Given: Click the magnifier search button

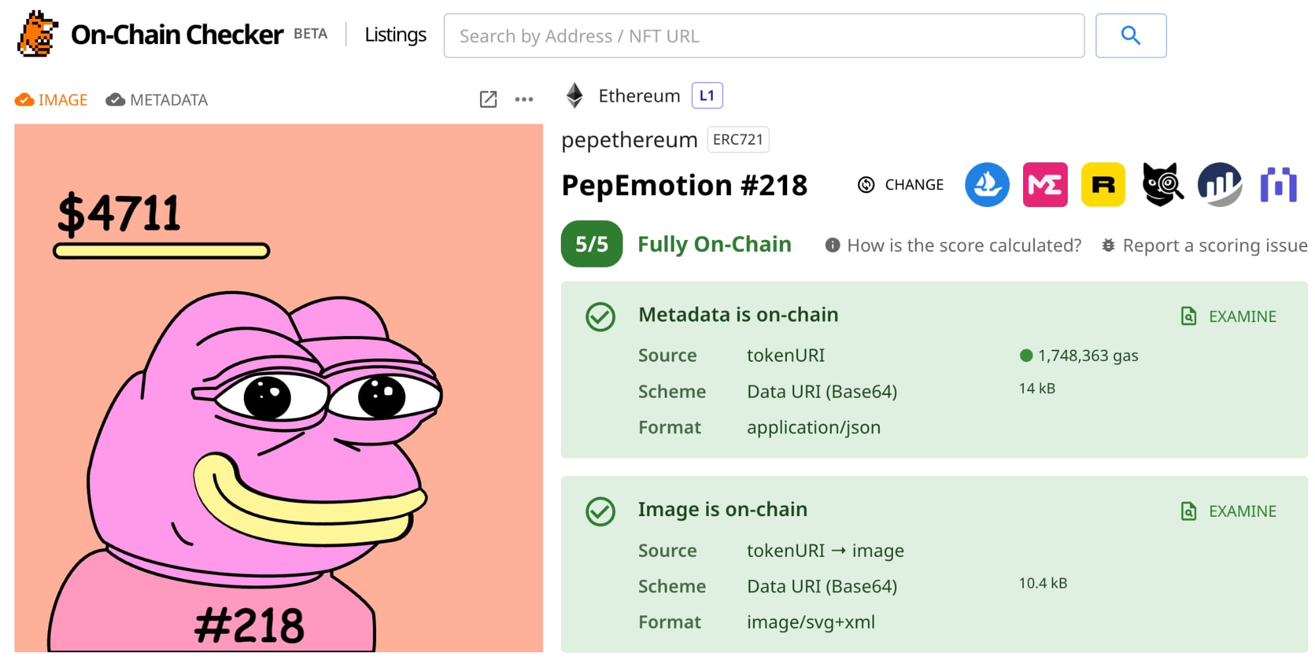Looking at the screenshot, I should tap(1130, 36).
